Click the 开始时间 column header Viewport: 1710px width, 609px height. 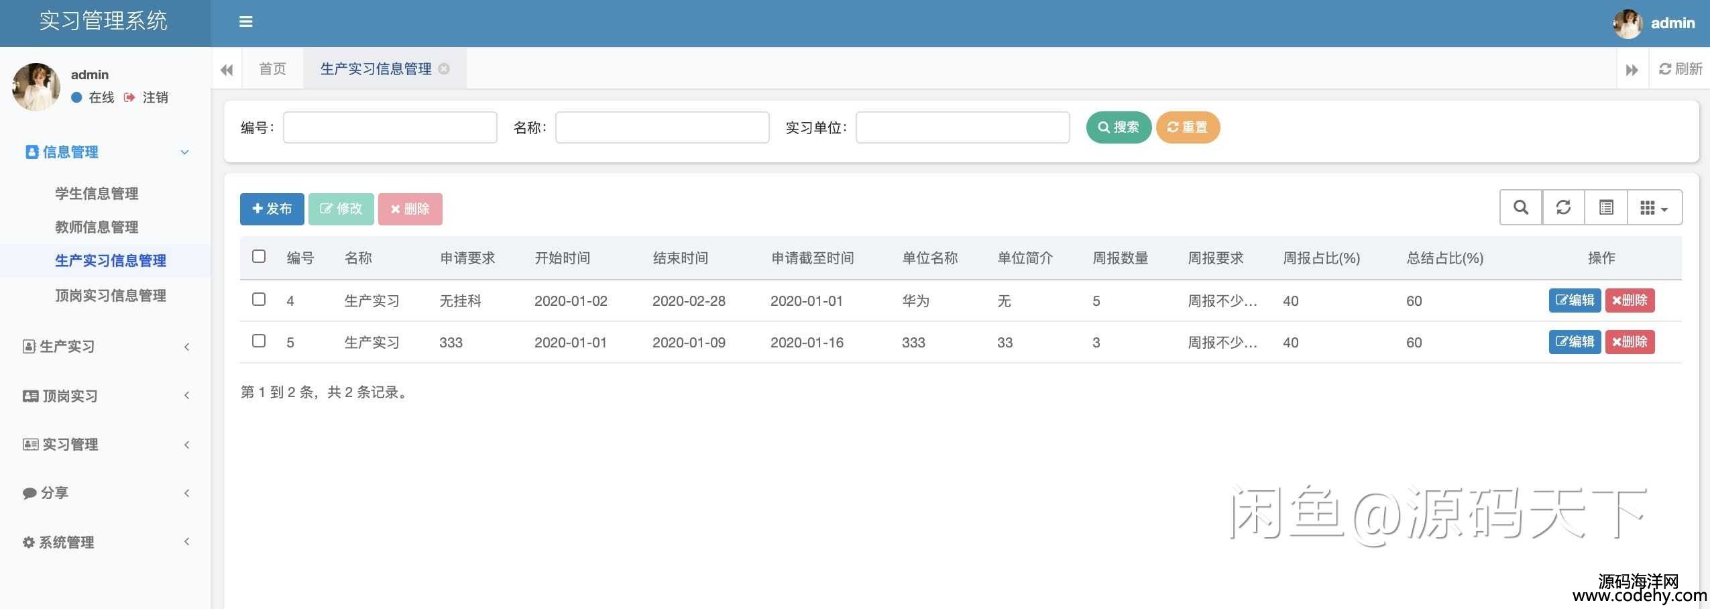pyautogui.click(x=562, y=258)
